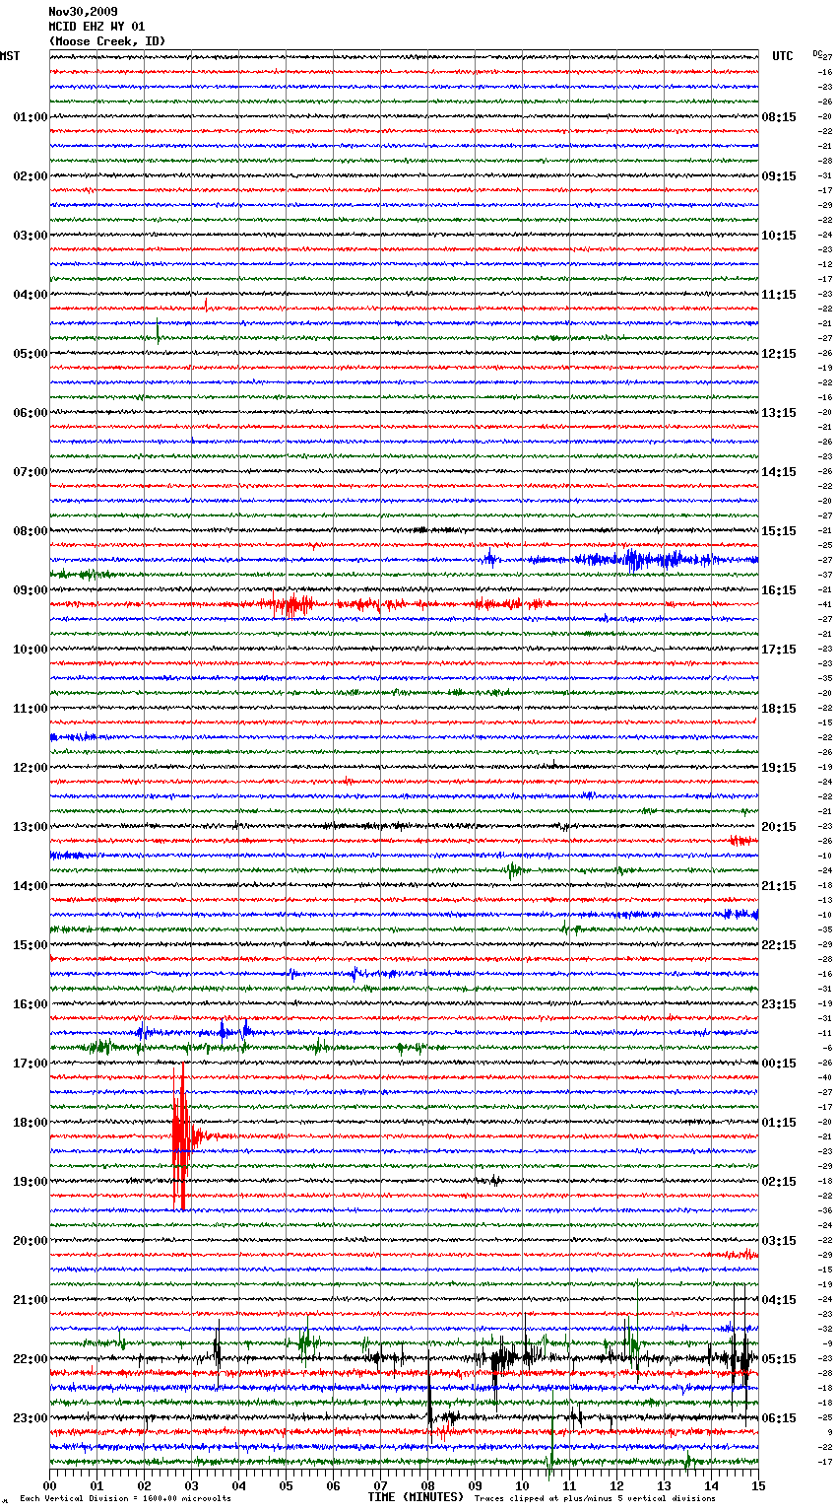Choose the 06:15 UTC row label
The image size is (837, 1512).
pos(779,1418)
